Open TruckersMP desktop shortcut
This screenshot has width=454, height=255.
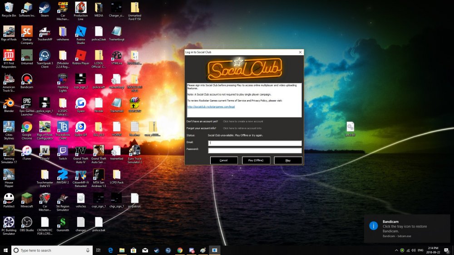pos(44,33)
